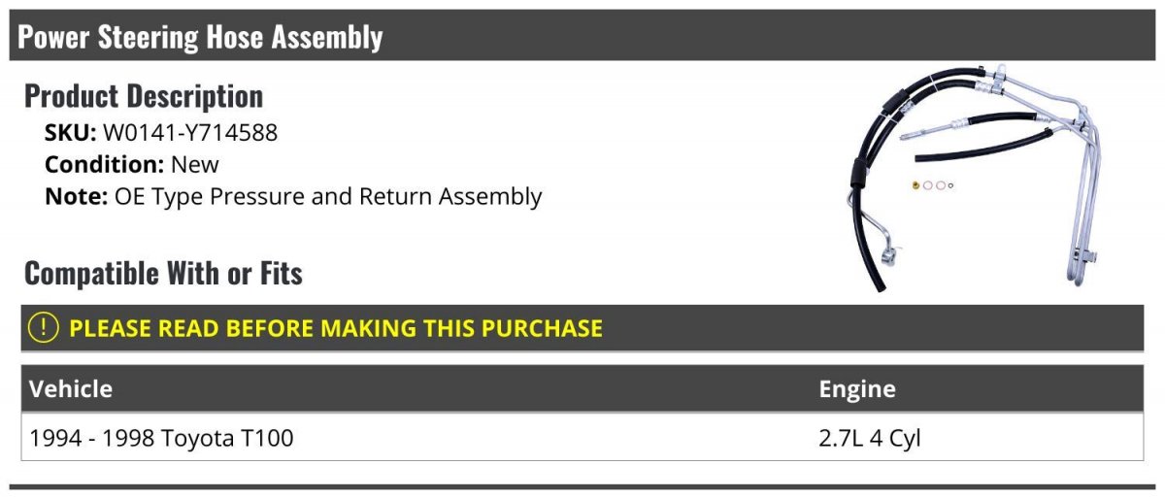Click the SKU number W0141-Y714588
Viewport: 1165px width, 499px height.
coord(190,133)
